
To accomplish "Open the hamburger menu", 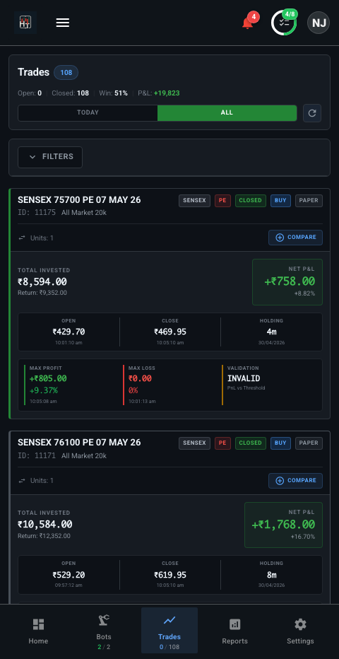I will [63, 23].
